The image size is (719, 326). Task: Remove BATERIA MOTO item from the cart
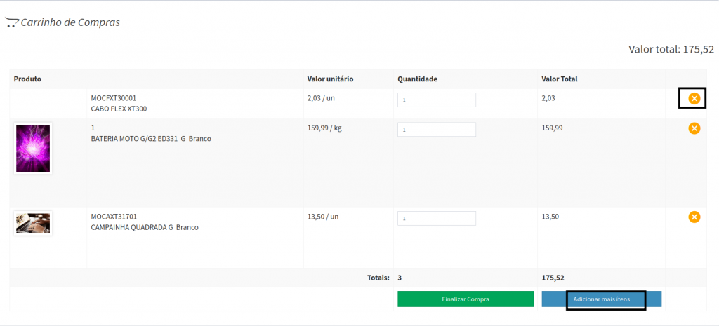click(694, 128)
